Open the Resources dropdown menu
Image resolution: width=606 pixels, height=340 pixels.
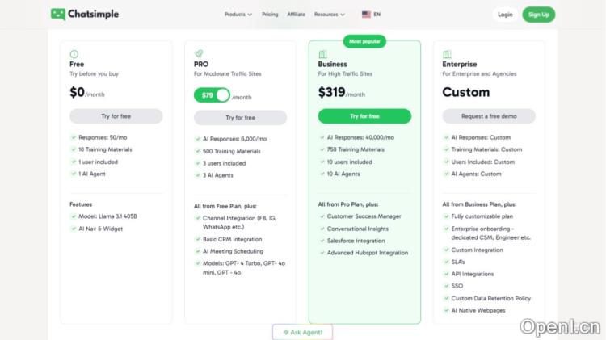pyautogui.click(x=329, y=15)
